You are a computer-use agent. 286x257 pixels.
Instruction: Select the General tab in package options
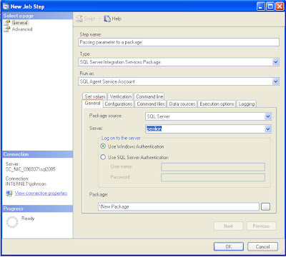[92, 104]
